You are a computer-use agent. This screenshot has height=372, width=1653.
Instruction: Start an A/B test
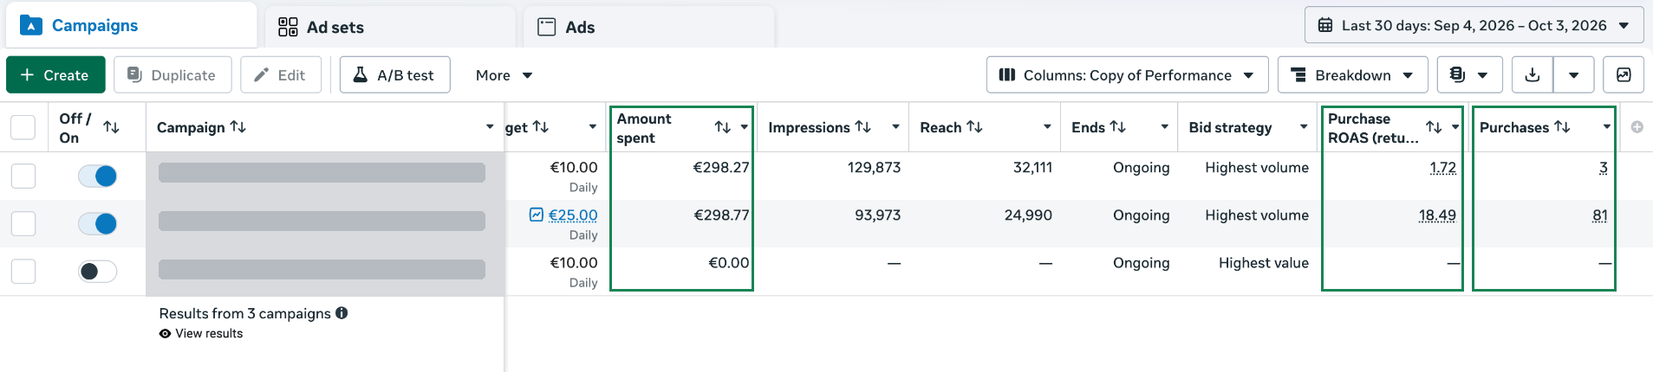click(x=394, y=75)
